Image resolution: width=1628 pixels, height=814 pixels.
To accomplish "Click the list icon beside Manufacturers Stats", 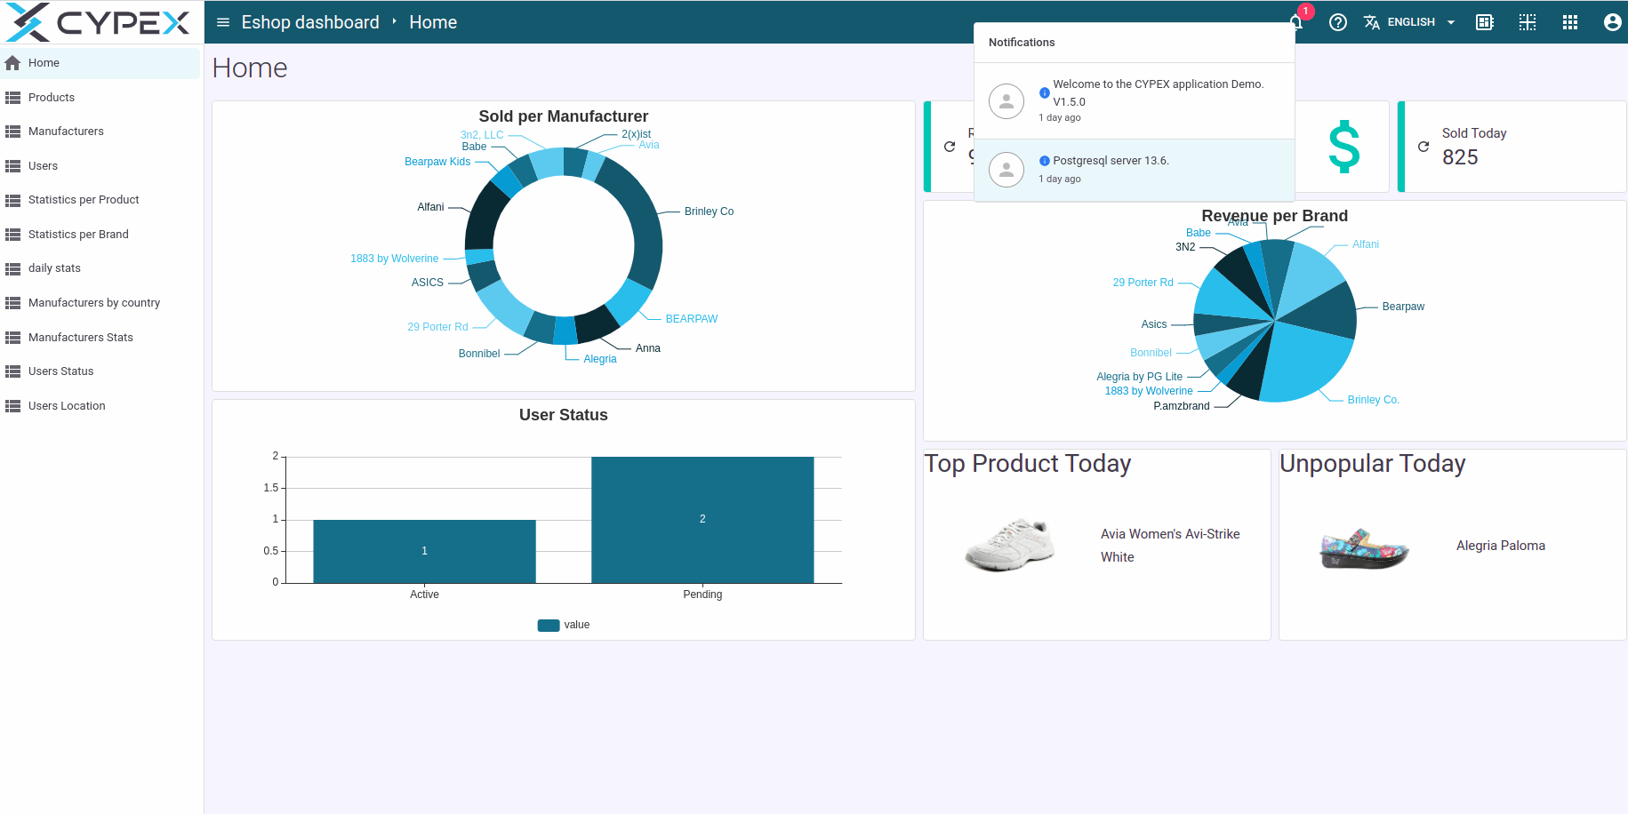I will pyautogui.click(x=12, y=338).
